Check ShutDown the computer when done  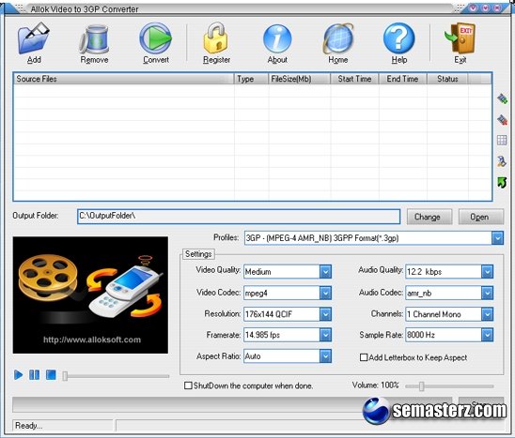[x=188, y=385]
